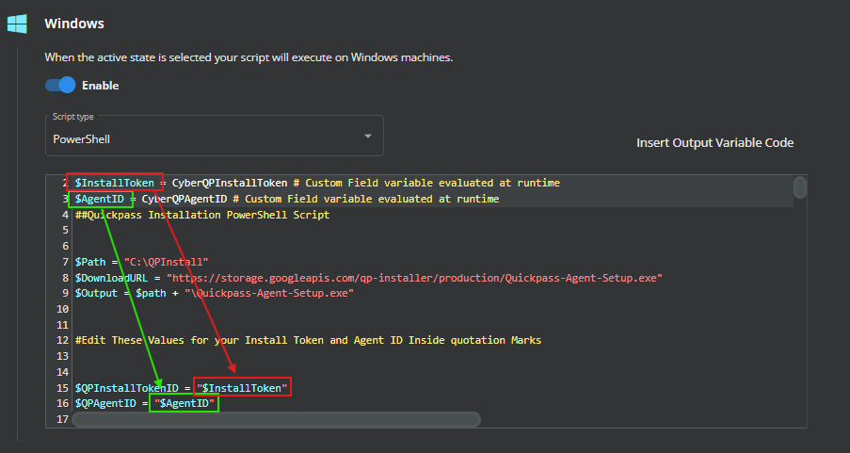Click the $Output variable on line 9
The width and height of the screenshot is (850, 453).
(x=97, y=294)
